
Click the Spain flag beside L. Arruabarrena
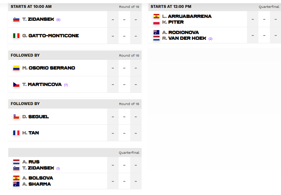tap(156, 16)
